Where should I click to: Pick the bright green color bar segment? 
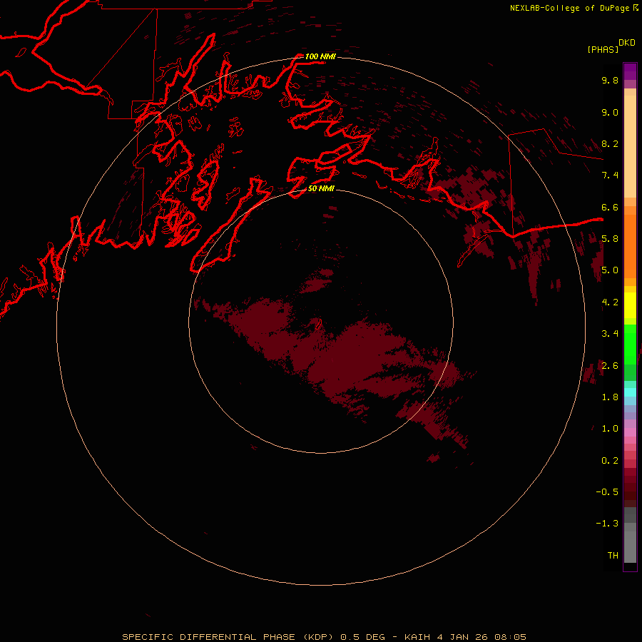pos(630,344)
